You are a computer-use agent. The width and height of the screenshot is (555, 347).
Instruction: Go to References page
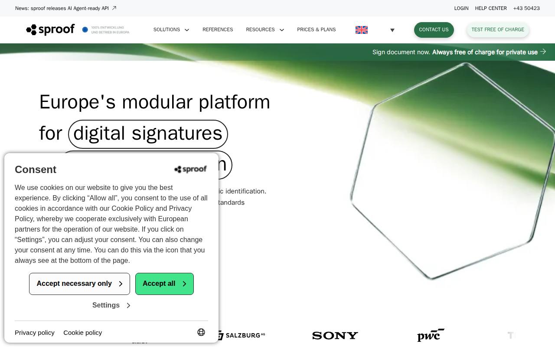click(218, 30)
